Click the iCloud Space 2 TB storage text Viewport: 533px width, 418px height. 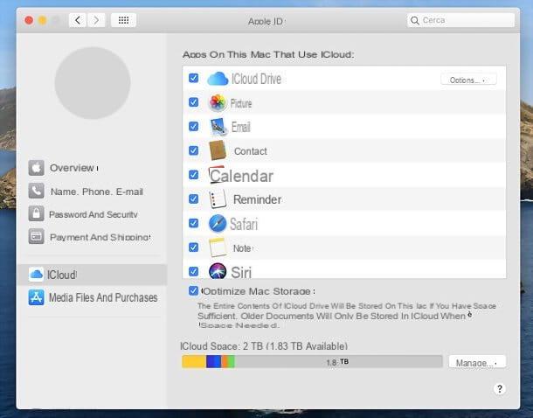pyautogui.click(x=264, y=346)
